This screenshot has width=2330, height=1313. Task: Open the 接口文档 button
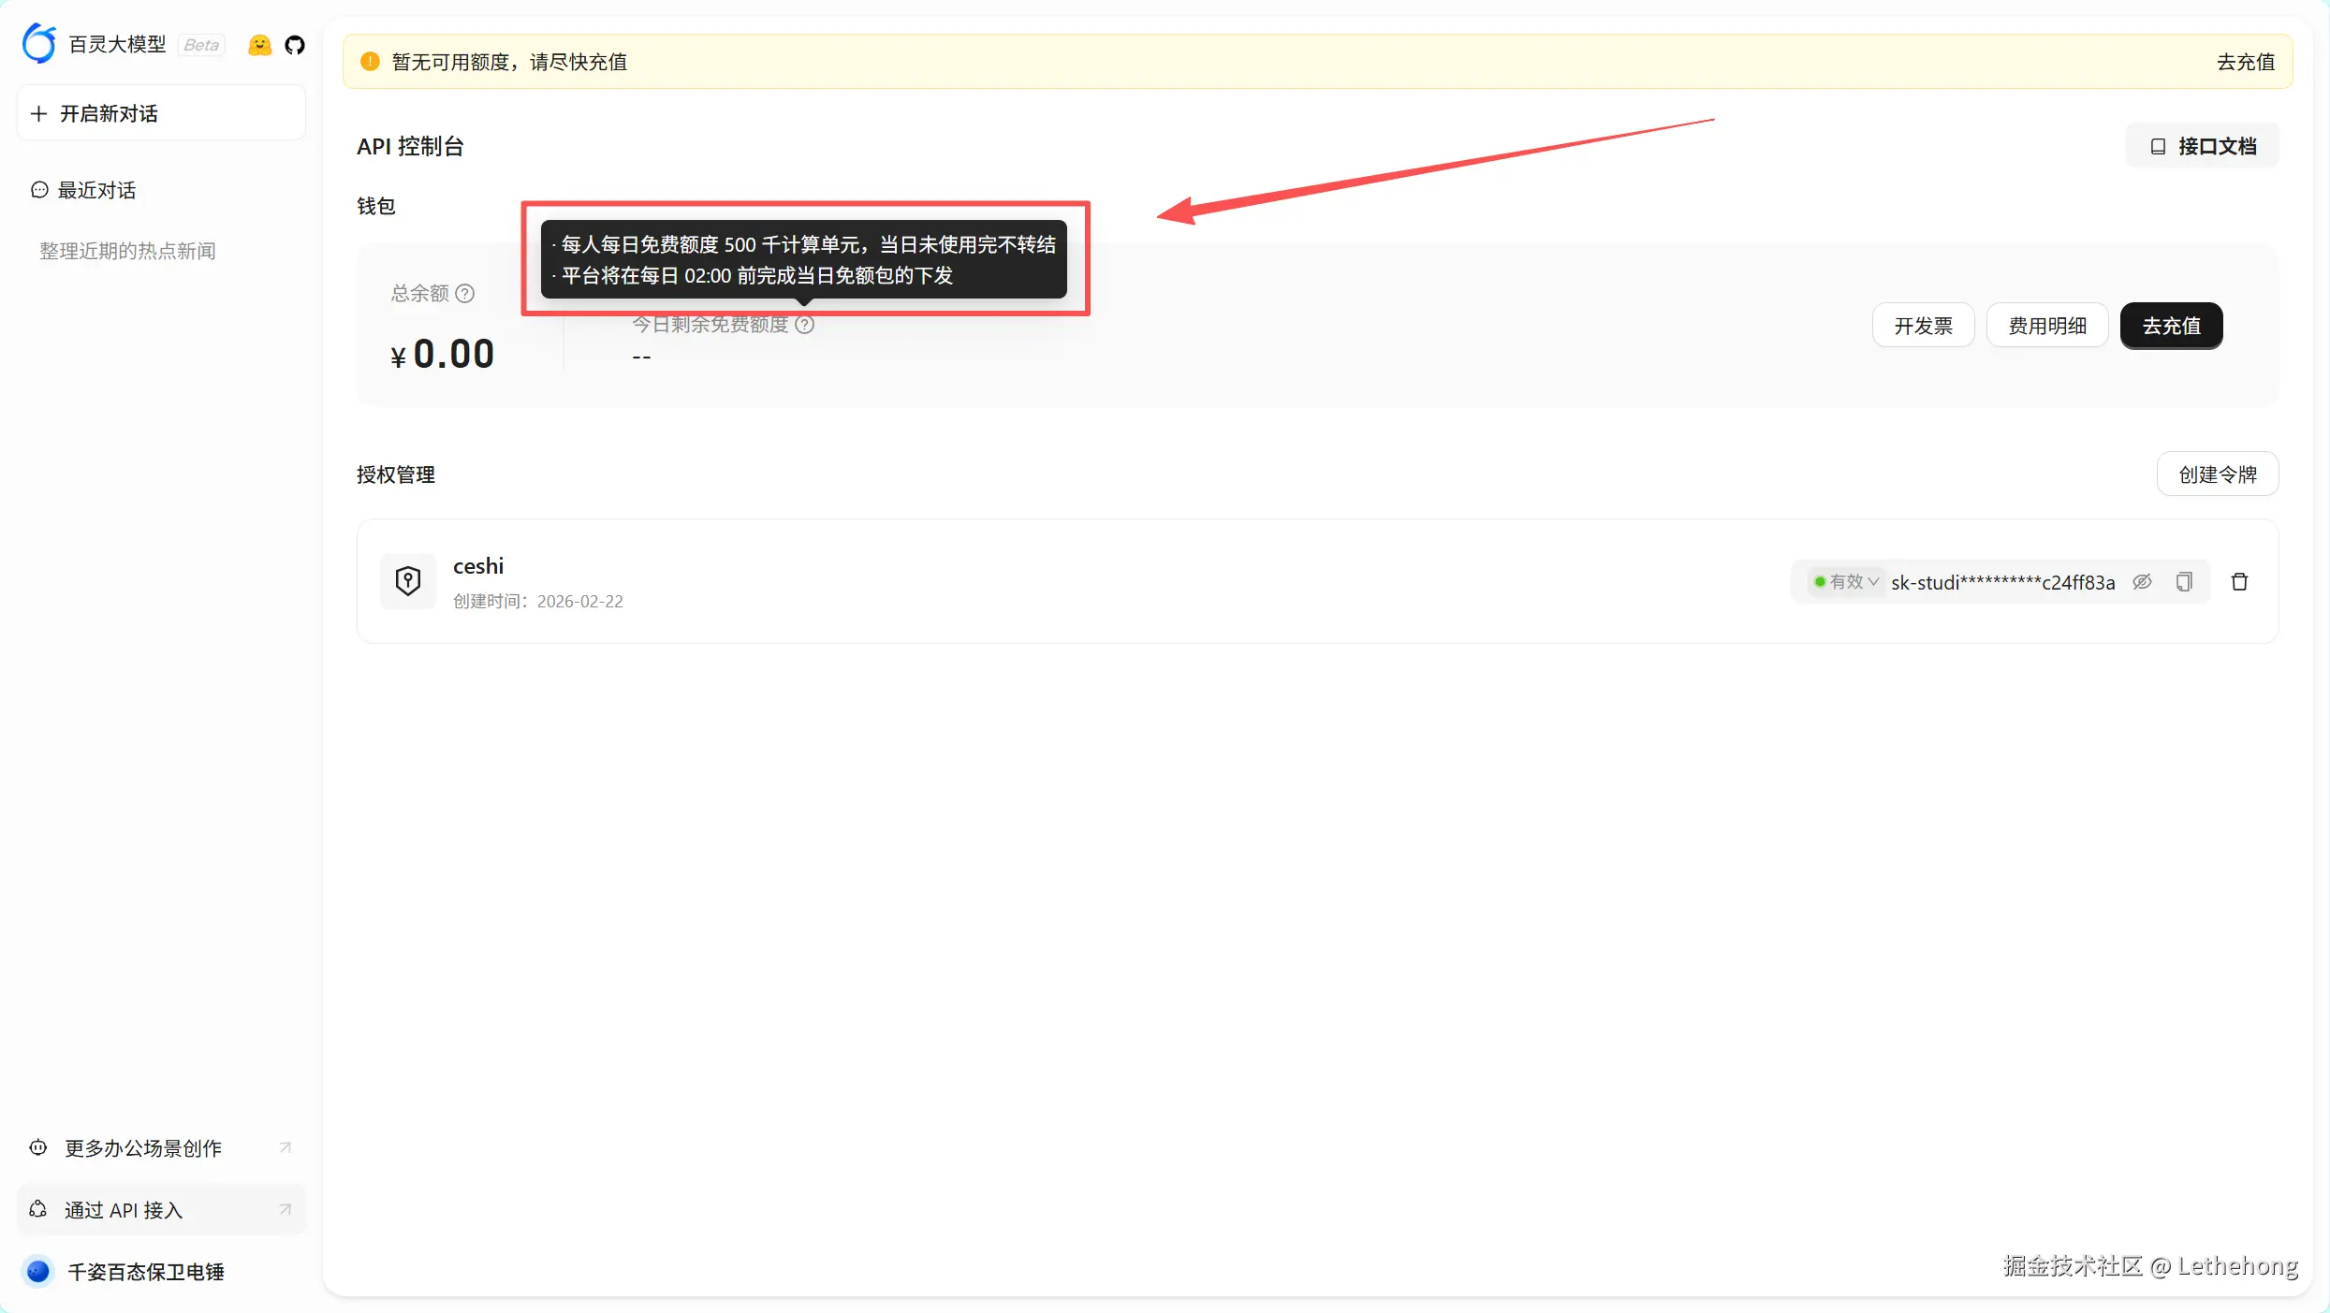(x=2203, y=146)
